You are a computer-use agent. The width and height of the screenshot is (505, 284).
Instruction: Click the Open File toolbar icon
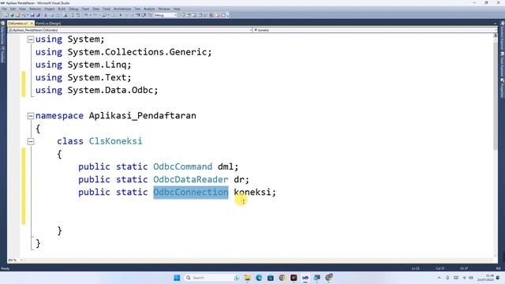click(x=17, y=15)
